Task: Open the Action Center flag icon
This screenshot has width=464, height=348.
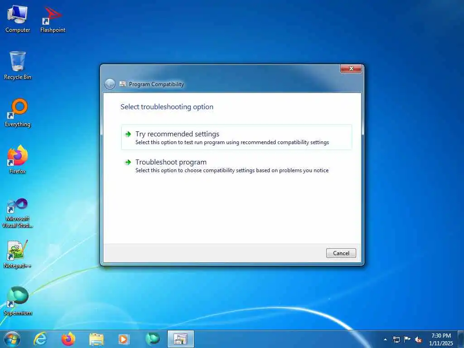Action: [x=407, y=339]
